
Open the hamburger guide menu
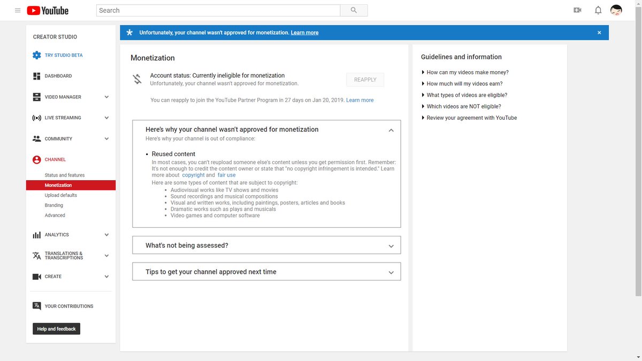pos(18,10)
